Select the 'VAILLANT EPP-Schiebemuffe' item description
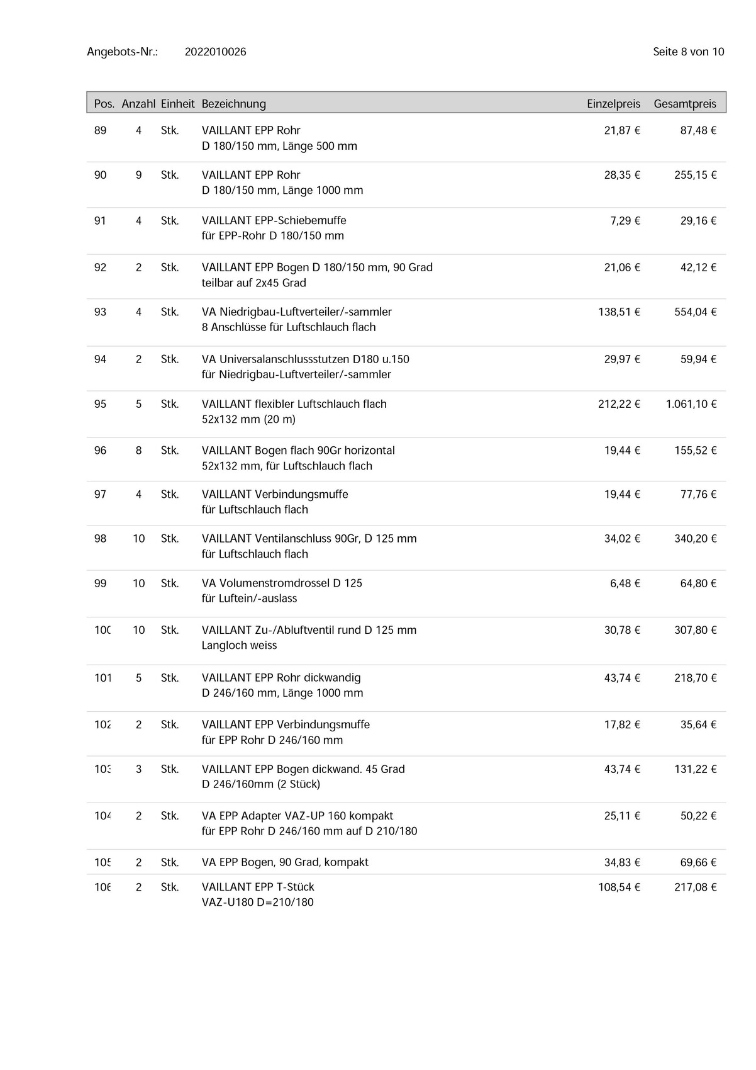 [x=274, y=220]
